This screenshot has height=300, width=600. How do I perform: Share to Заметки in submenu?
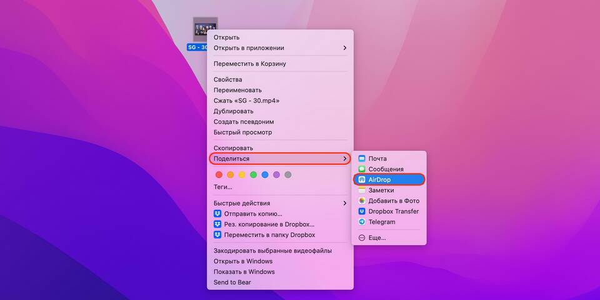tap(389, 190)
